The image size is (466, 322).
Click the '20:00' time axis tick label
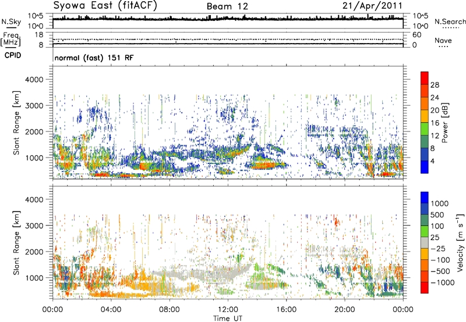(x=345, y=310)
